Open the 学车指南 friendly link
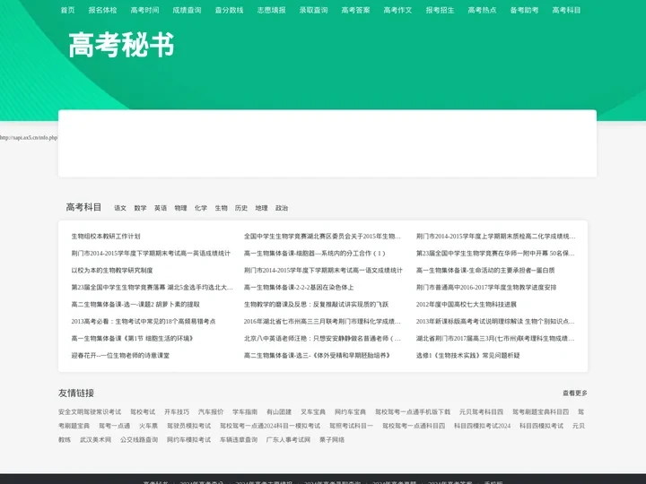646x484 pixels. (245, 412)
